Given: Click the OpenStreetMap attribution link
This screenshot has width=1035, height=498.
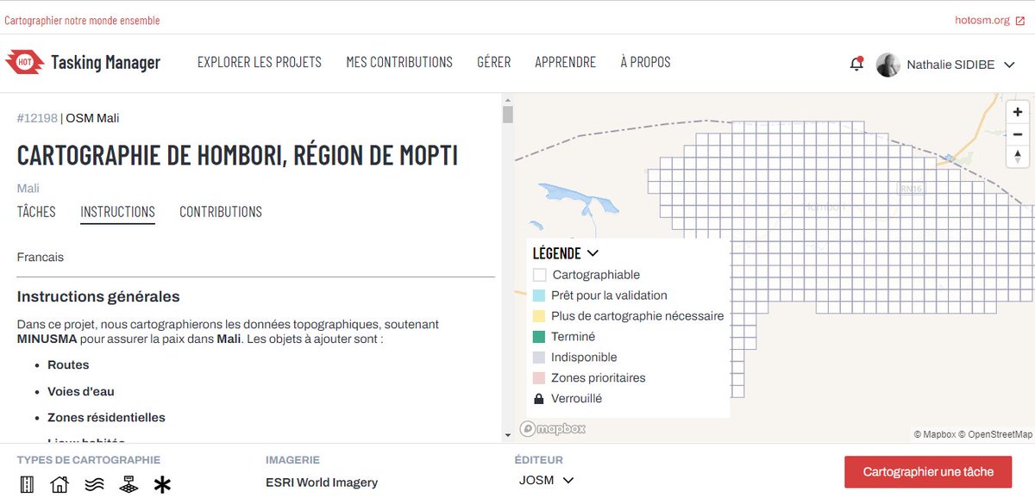Looking at the screenshot, I should pyautogui.click(x=995, y=435).
